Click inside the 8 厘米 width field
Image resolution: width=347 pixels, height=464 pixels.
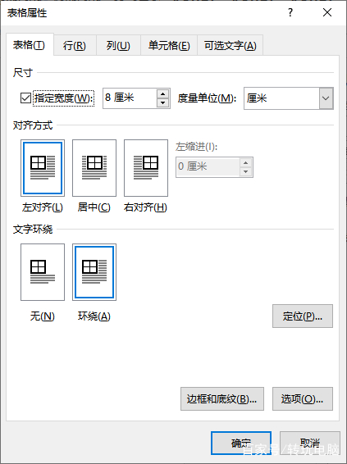click(x=130, y=98)
